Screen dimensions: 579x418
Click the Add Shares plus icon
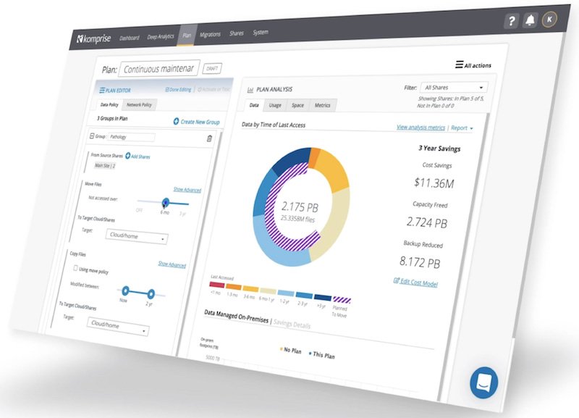[128, 156]
